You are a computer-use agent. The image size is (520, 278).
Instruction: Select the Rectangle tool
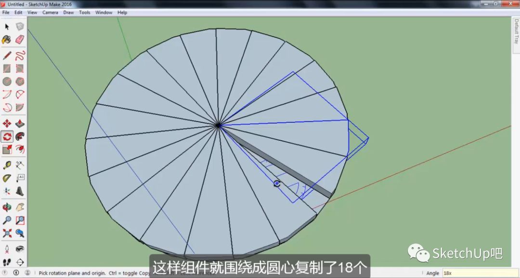pos(7,68)
